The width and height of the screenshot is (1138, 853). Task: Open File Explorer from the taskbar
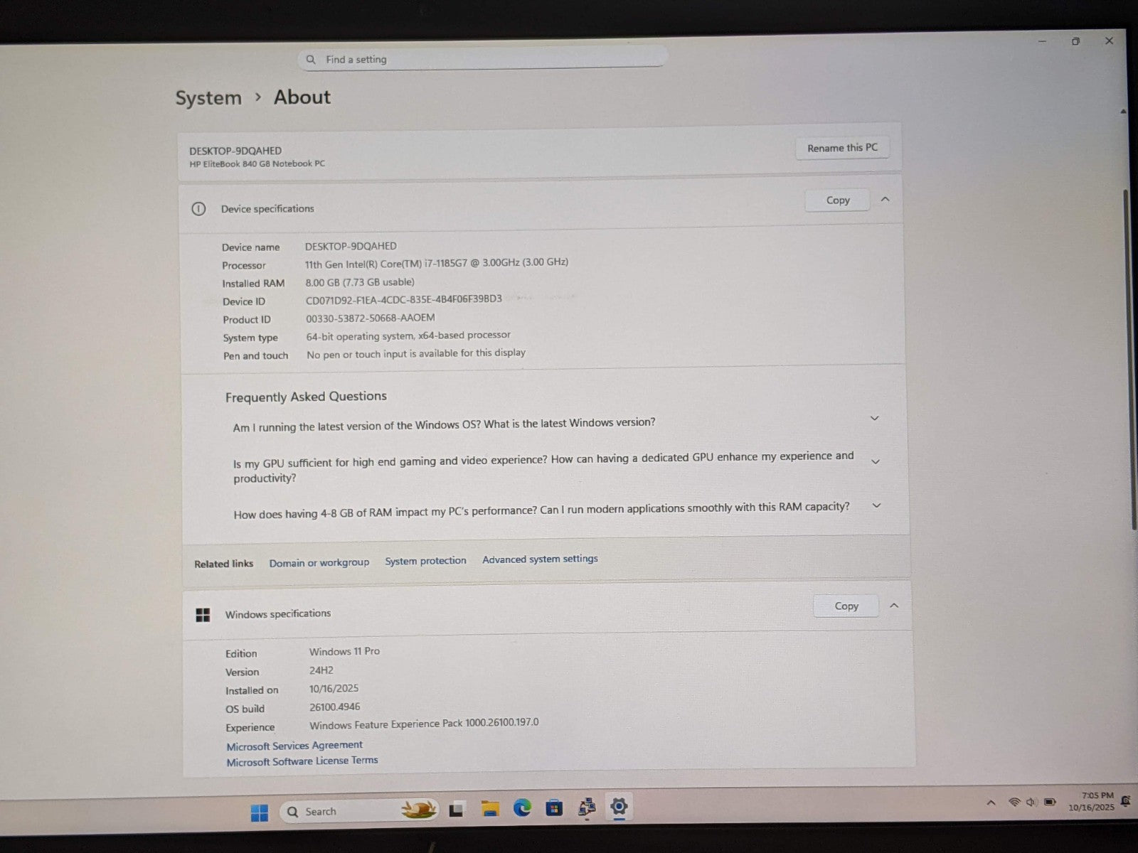(x=489, y=809)
